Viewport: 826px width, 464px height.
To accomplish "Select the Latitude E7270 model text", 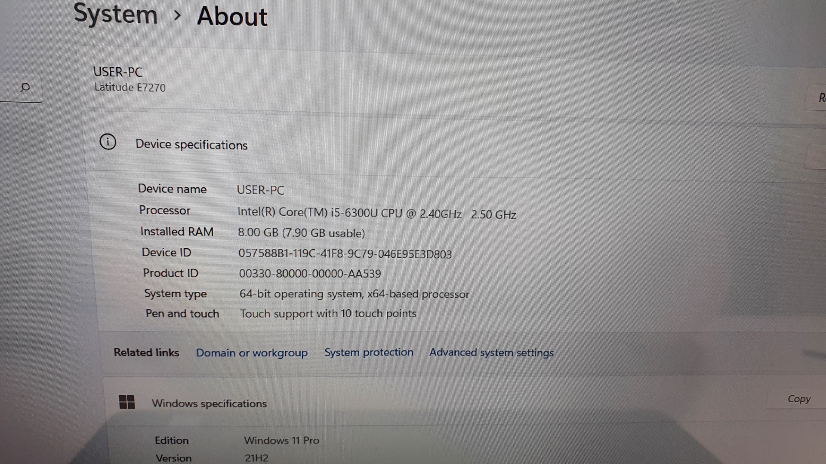I will [130, 87].
